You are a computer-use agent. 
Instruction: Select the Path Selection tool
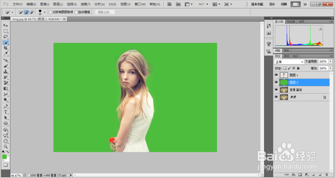[6, 117]
